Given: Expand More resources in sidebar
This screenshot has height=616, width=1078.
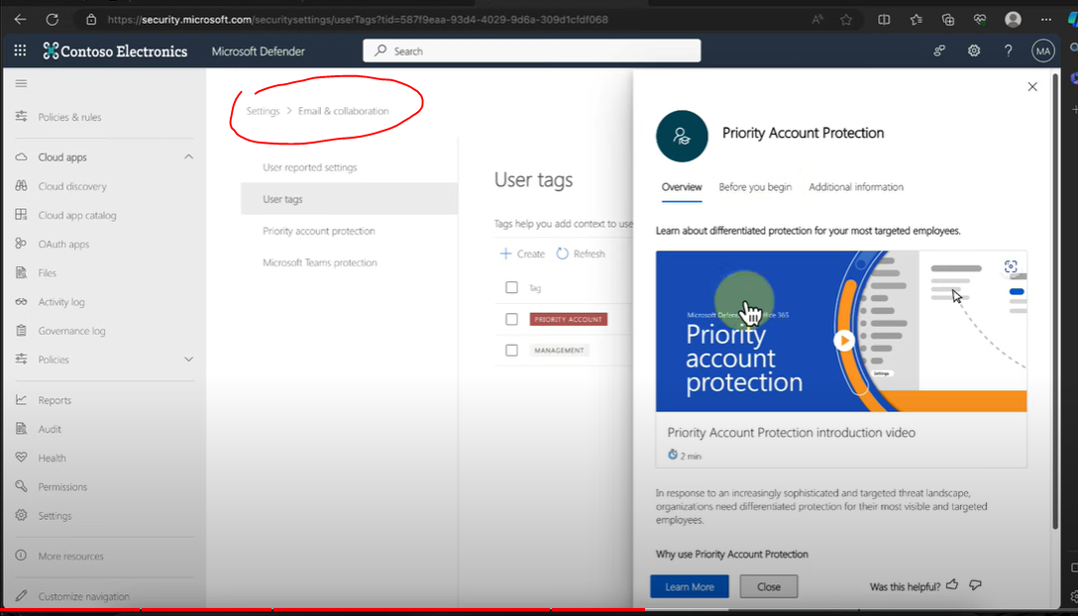Looking at the screenshot, I should coord(70,557).
